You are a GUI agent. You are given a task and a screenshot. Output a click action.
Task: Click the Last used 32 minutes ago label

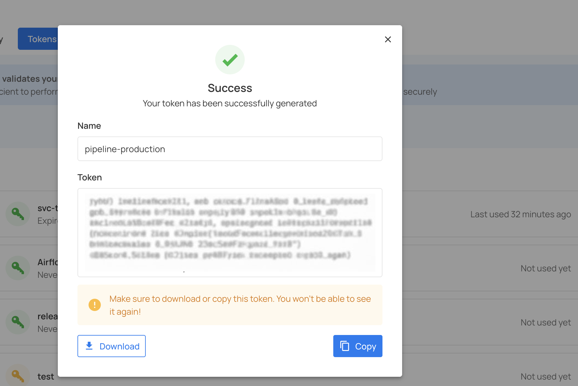(521, 214)
